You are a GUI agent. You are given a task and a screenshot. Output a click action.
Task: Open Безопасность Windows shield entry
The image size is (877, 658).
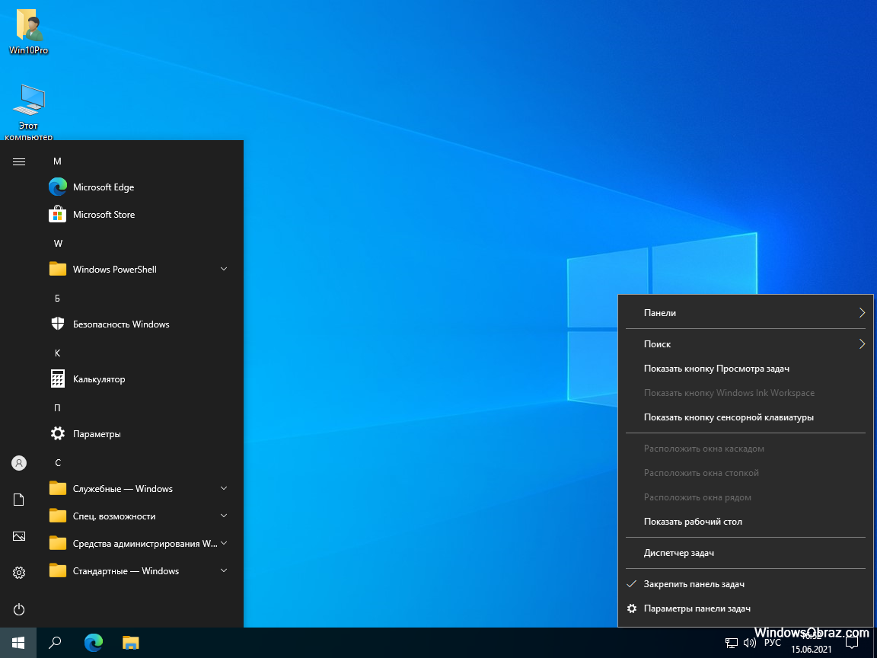120,324
